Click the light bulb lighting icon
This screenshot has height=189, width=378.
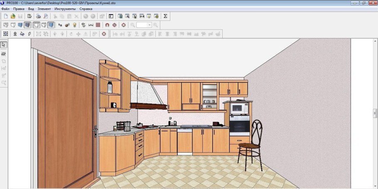(x=74, y=25)
